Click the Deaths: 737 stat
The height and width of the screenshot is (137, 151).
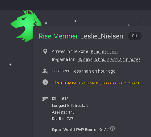click(63, 119)
